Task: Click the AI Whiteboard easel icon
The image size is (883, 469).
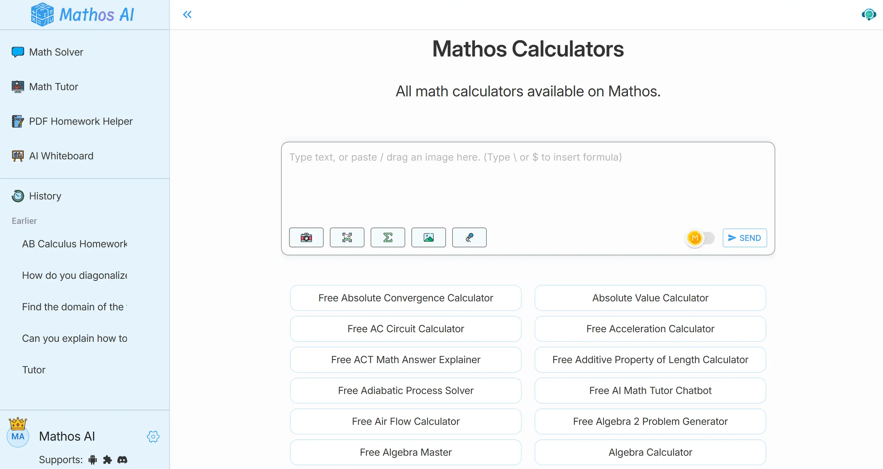Action: 18,156
